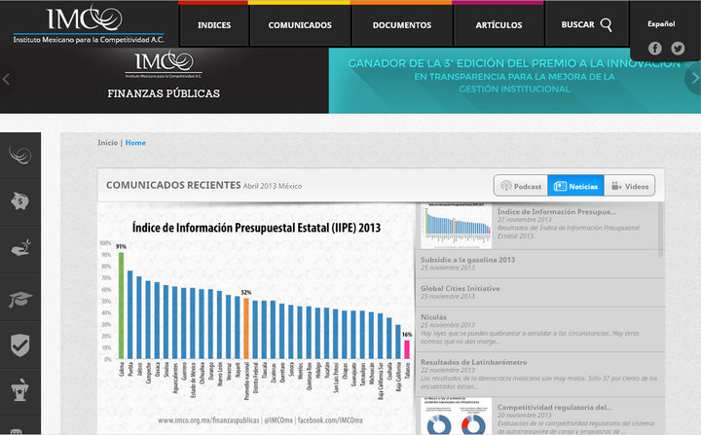The height and width of the screenshot is (435, 701).
Task: Open IMCO Facebook page icon
Action: (x=654, y=49)
